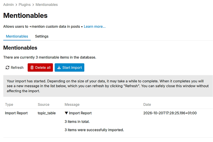Screen dimensions: 213x142
Task: Click the Mentionables breadcrumb item
Action: point(47,5)
